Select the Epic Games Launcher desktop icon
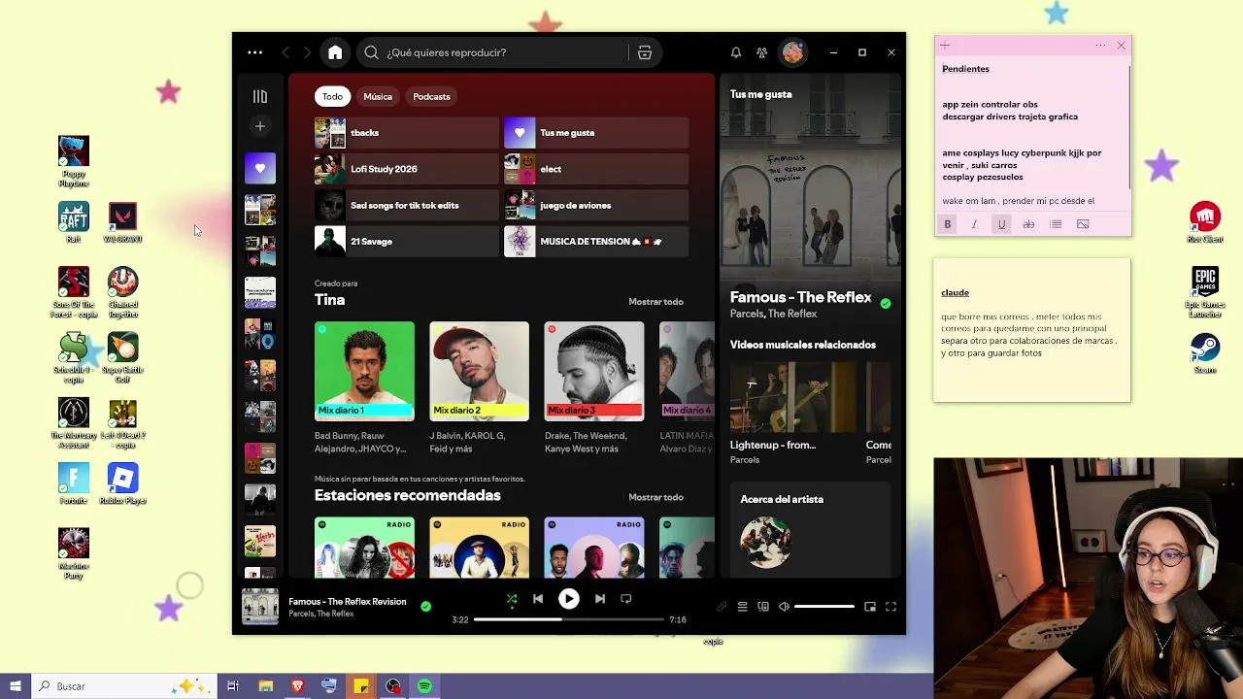 1205,291
